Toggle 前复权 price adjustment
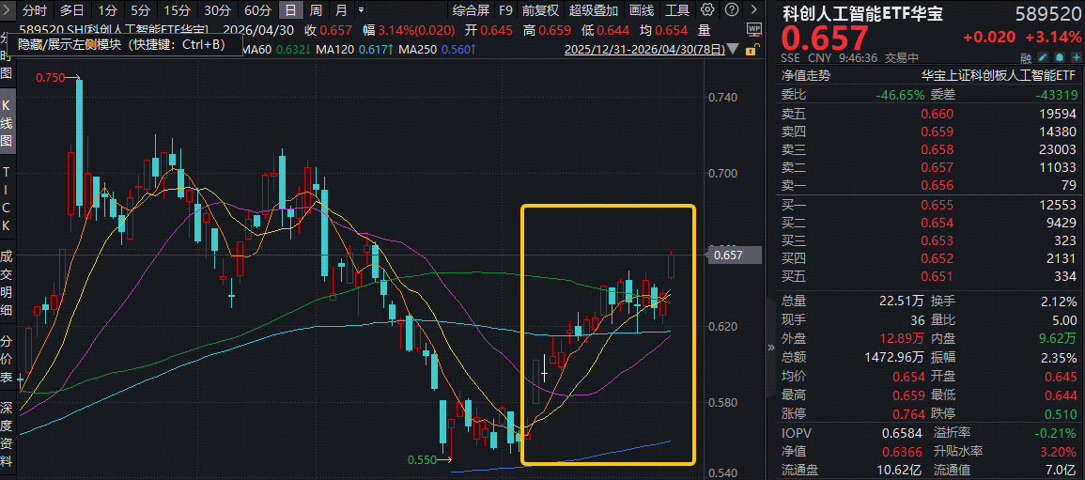The image size is (1085, 480). [540, 10]
